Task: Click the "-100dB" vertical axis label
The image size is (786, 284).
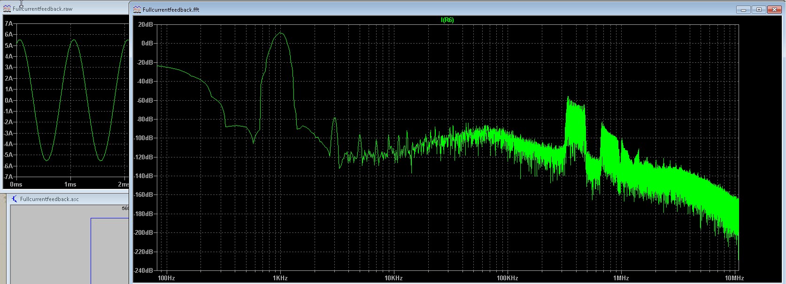Action: pos(144,138)
